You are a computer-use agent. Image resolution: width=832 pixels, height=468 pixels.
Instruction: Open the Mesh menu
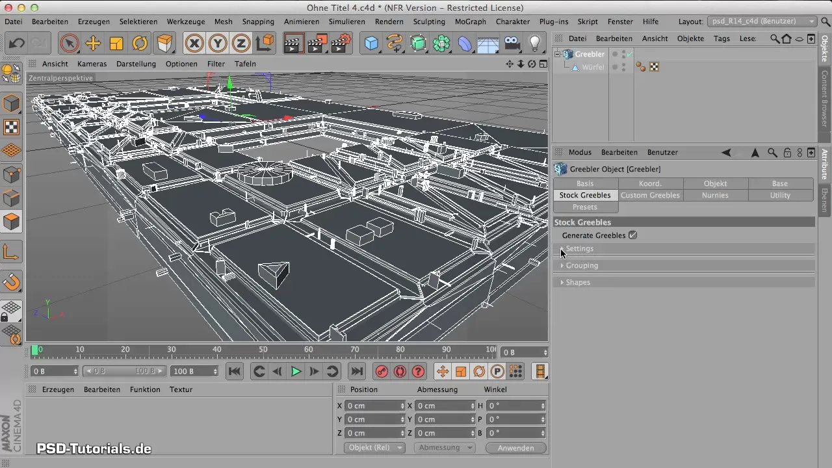[223, 21]
